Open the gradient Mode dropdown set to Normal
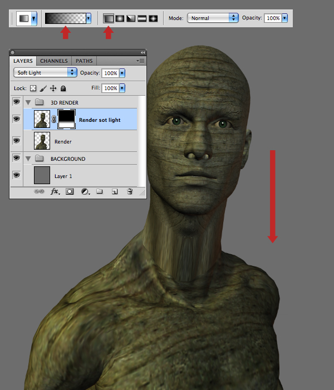This screenshot has width=334, height=390. 213,18
